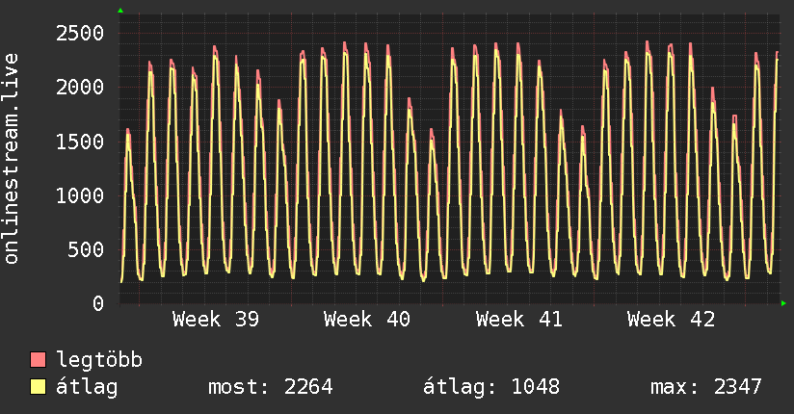794x414 pixels.
Task: Click the 500 y-axis value
Action: (x=86, y=249)
